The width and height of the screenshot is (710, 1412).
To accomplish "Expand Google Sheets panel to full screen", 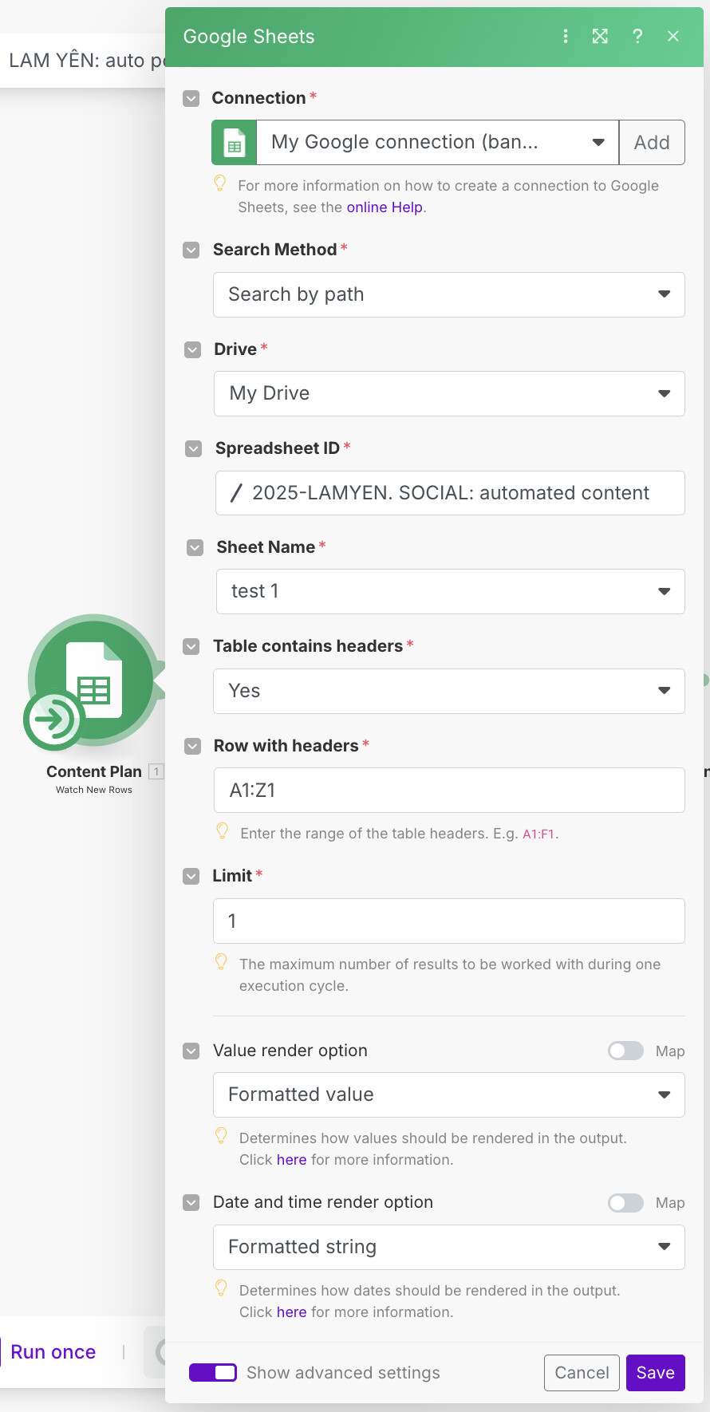I will click(x=600, y=37).
